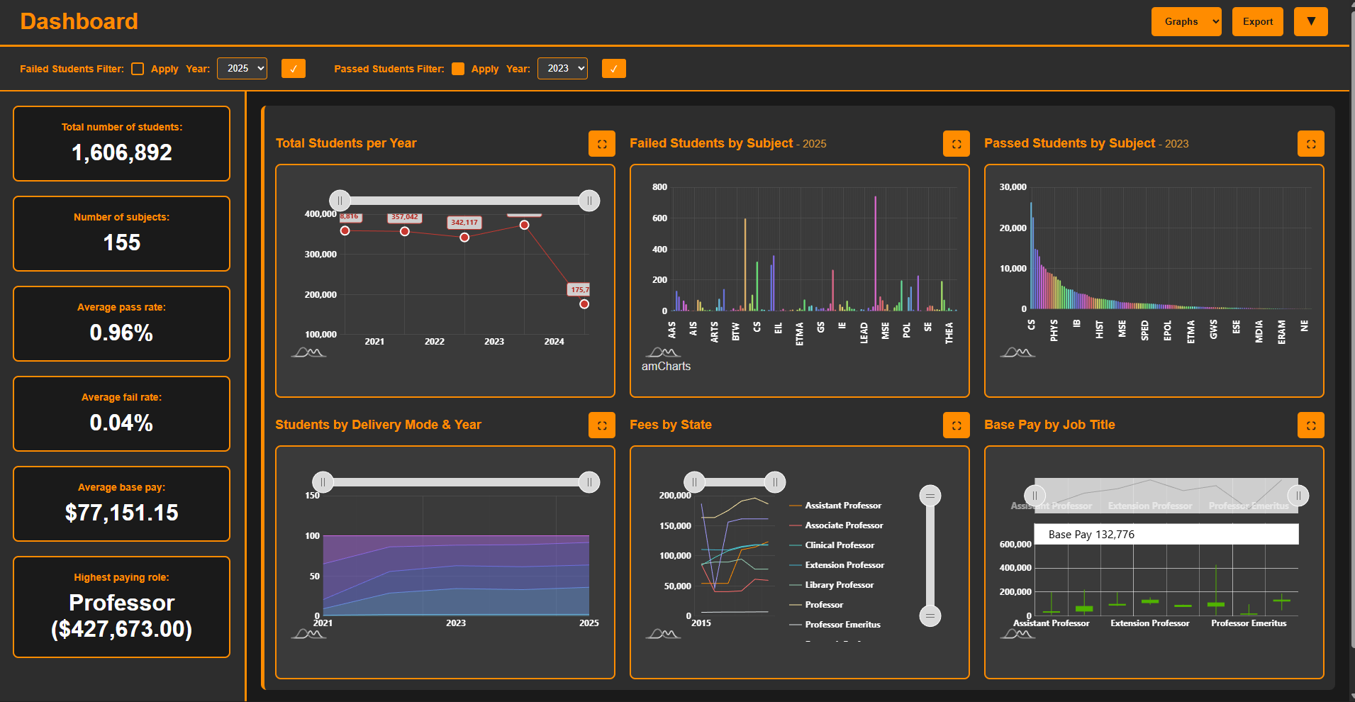Click the Dashboard title
The height and width of the screenshot is (702, 1355).
pos(79,21)
